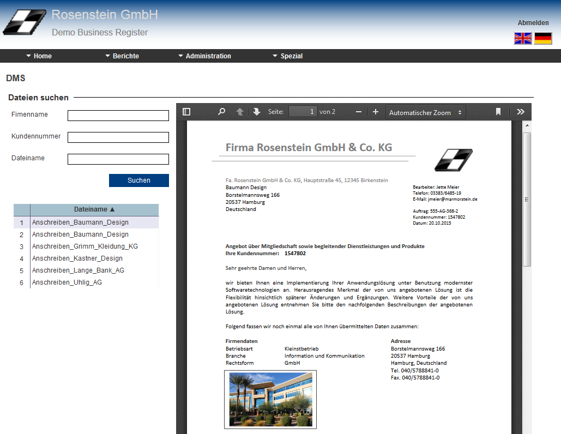Open the PDF find search tool
The image size is (561, 434).
click(x=221, y=112)
